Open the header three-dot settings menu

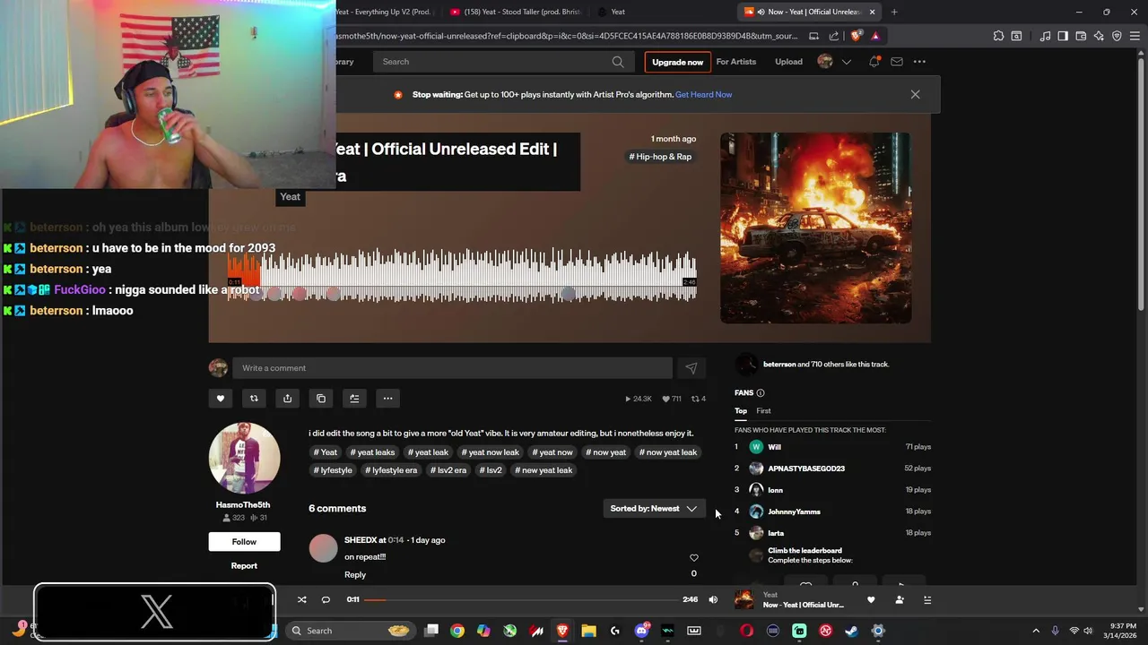pos(919,62)
